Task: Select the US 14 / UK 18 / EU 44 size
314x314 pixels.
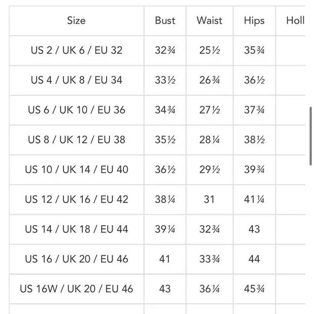Action: coord(76,230)
